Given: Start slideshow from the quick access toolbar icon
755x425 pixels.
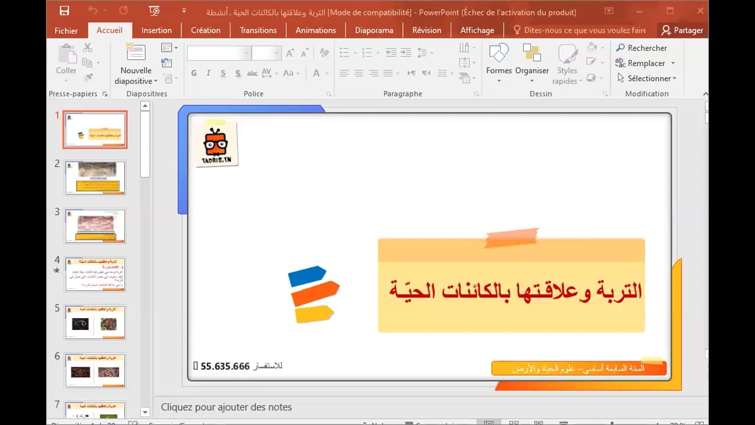Looking at the screenshot, I should tap(155, 11).
